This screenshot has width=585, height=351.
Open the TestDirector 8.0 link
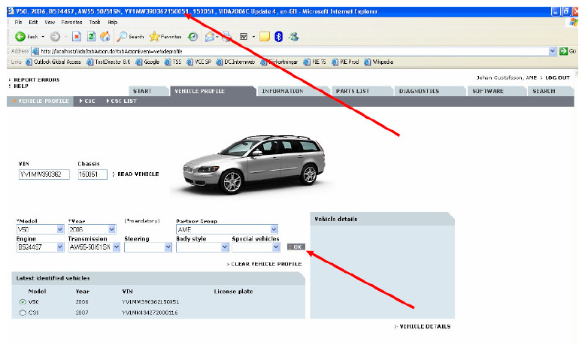point(108,62)
